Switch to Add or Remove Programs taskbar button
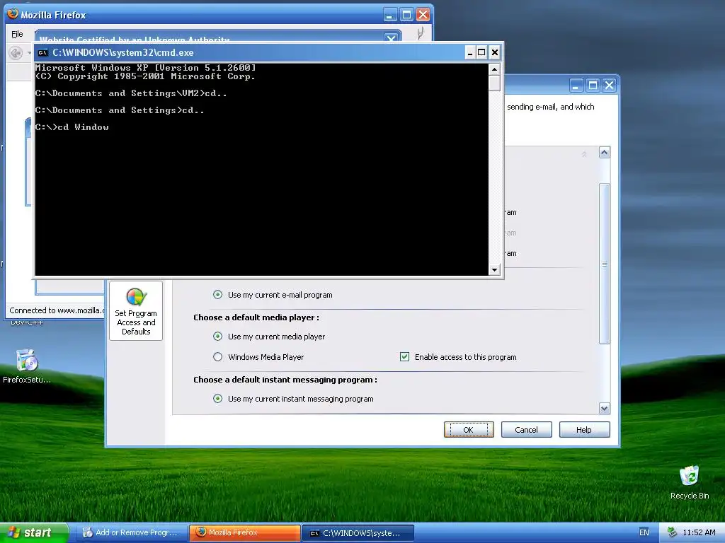The width and height of the screenshot is (725, 543). pos(131,533)
